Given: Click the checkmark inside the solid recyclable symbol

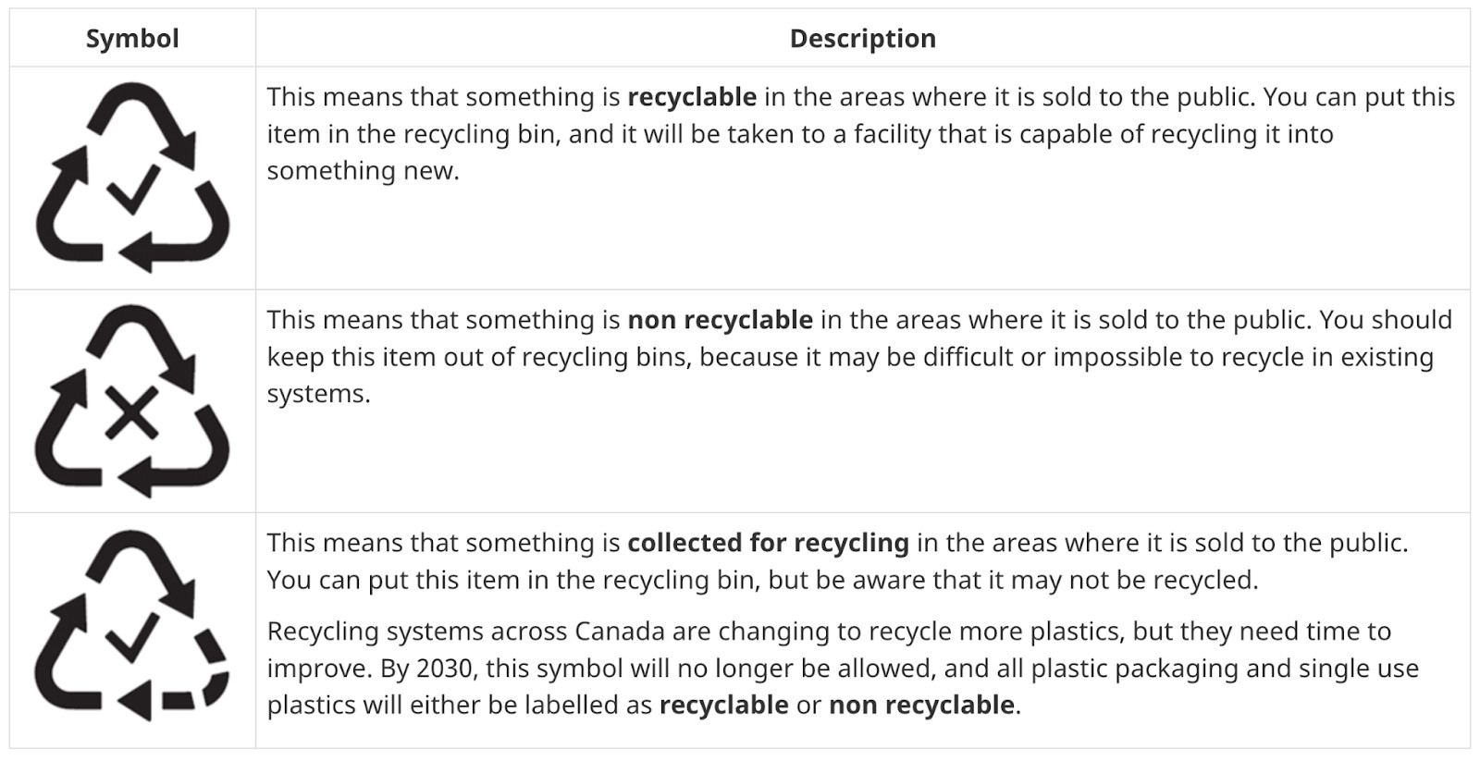Looking at the screenshot, I should (133, 189).
